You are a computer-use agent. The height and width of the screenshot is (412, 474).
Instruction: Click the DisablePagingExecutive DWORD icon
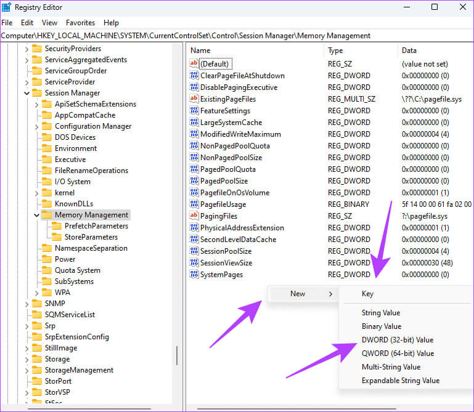point(194,87)
